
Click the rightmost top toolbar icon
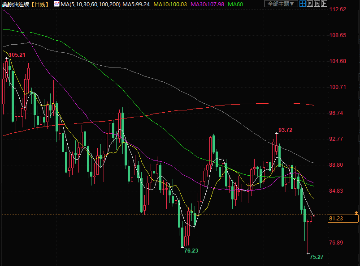pos(325,4)
